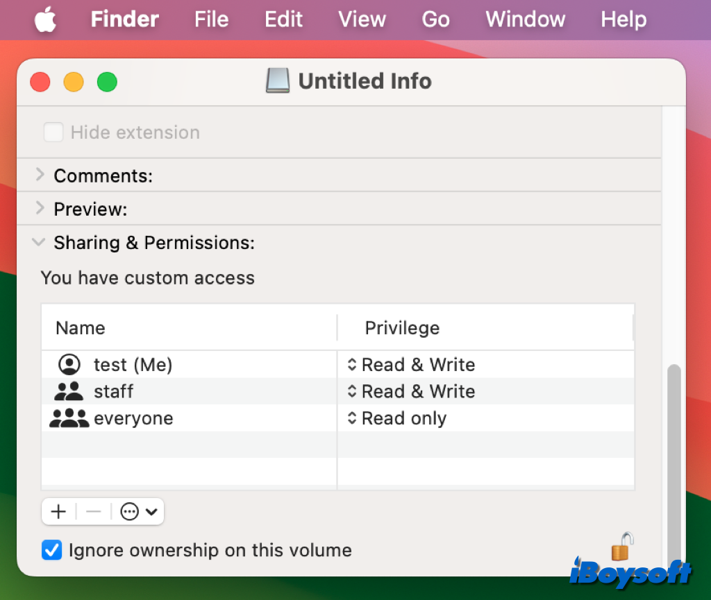The height and width of the screenshot is (600, 711).
Task: Open the Window menu
Action: 525,19
